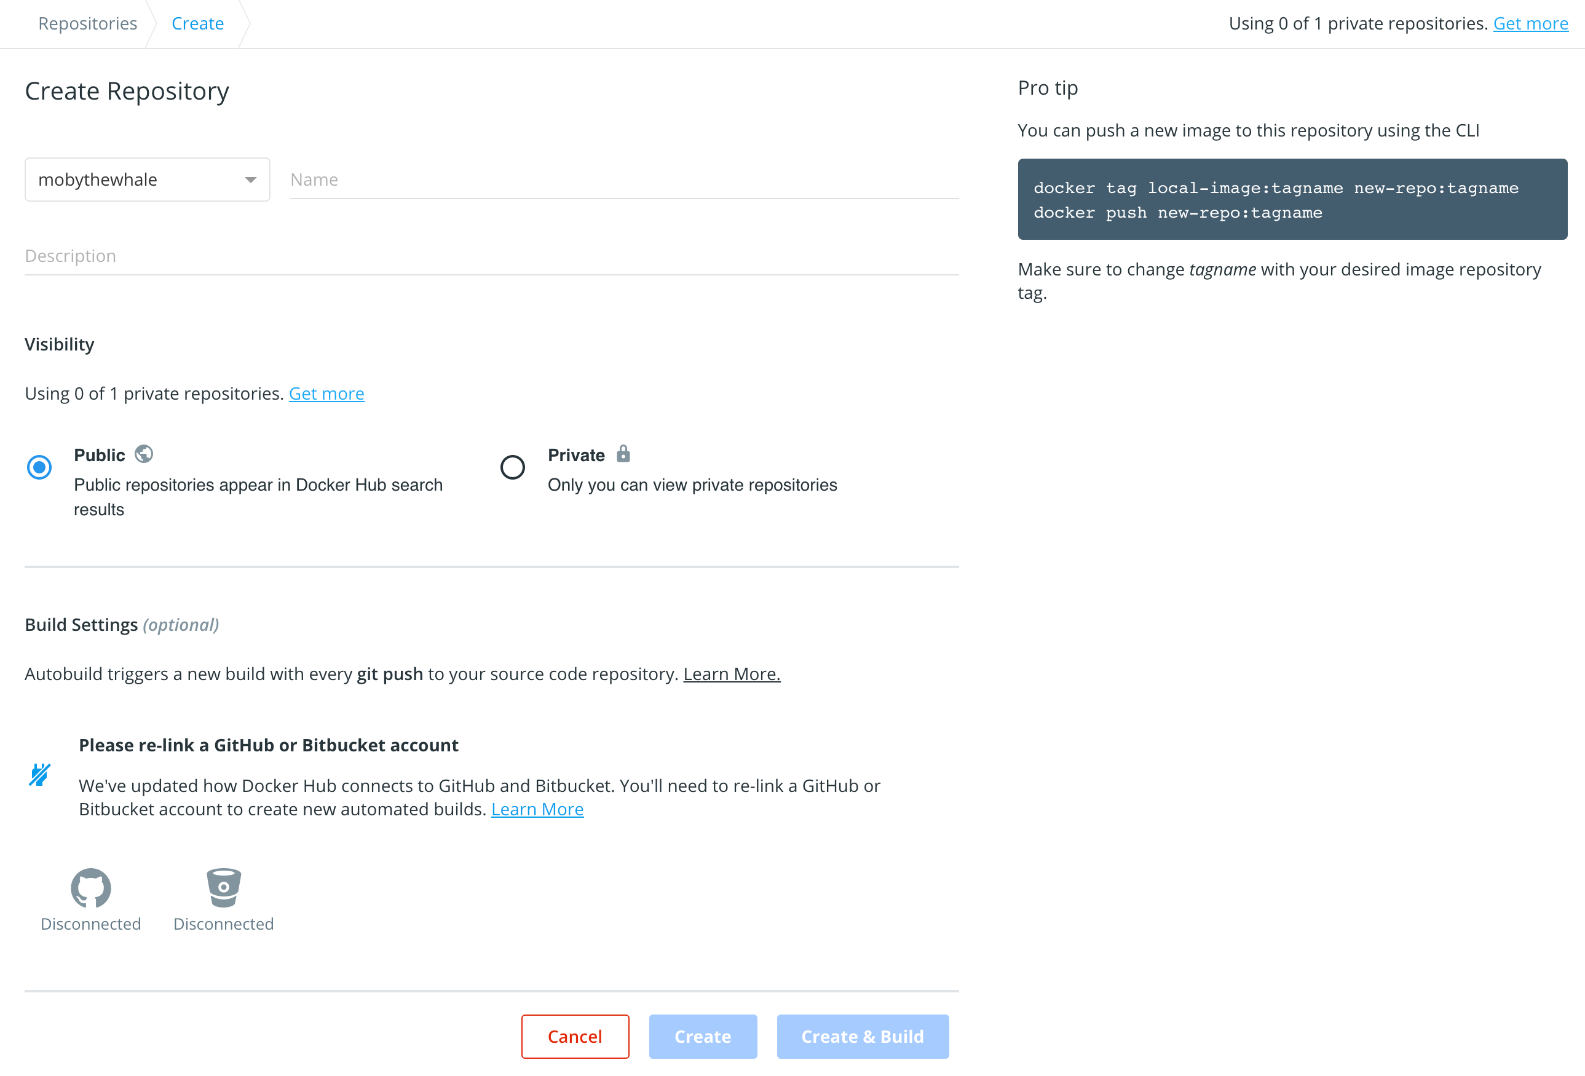Select the Private radio button
The image size is (1585, 1076).
pyautogui.click(x=510, y=466)
